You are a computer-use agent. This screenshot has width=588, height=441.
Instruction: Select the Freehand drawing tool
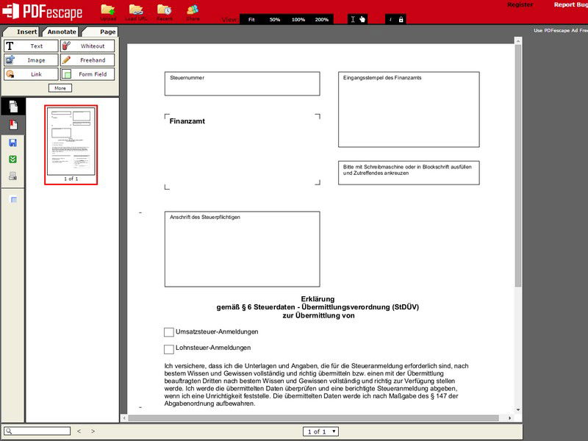(87, 60)
